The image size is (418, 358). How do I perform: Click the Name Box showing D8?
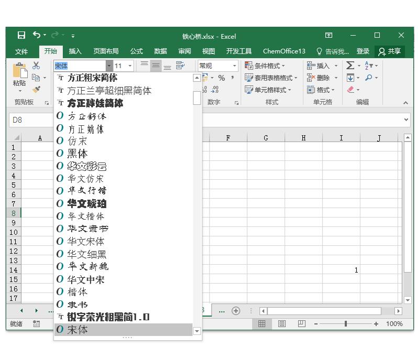[31, 120]
